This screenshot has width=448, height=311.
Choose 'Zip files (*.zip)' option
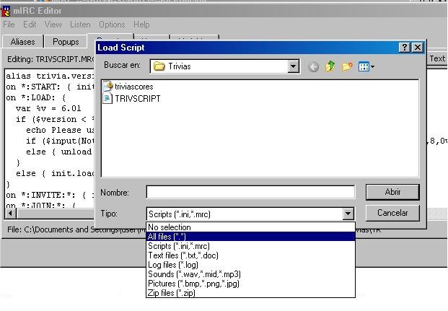click(250, 293)
